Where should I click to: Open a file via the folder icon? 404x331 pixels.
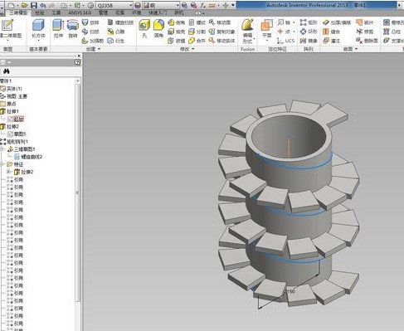point(24,5)
